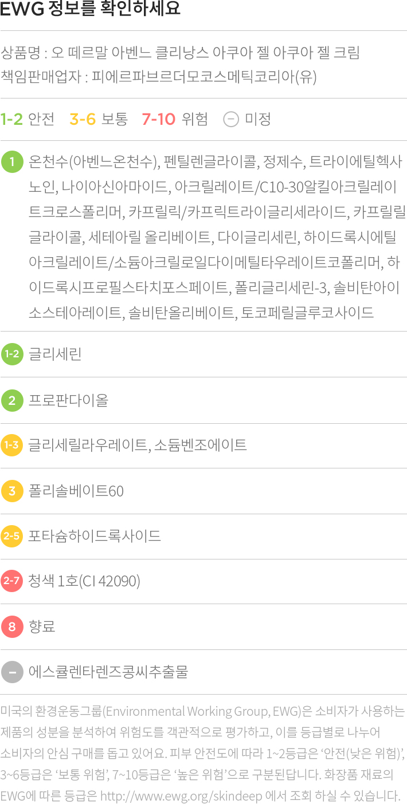407x804 pixels.
Task: Click the gray undetermined dash badge
Action: [x=12, y=672]
